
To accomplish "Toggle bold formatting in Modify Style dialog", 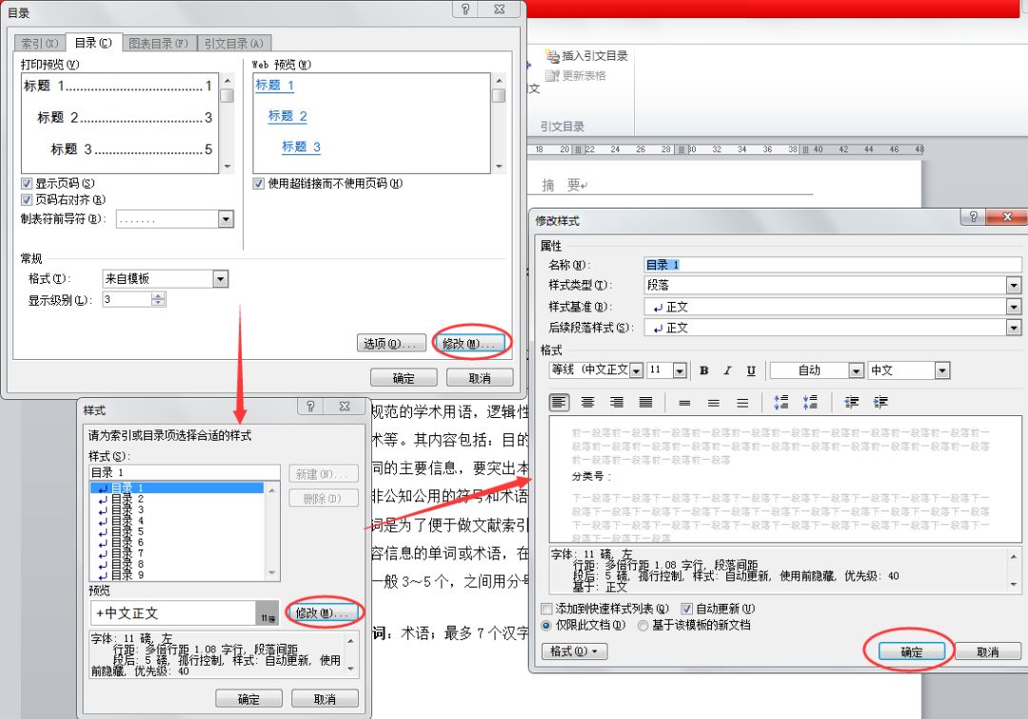I will click(x=704, y=370).
